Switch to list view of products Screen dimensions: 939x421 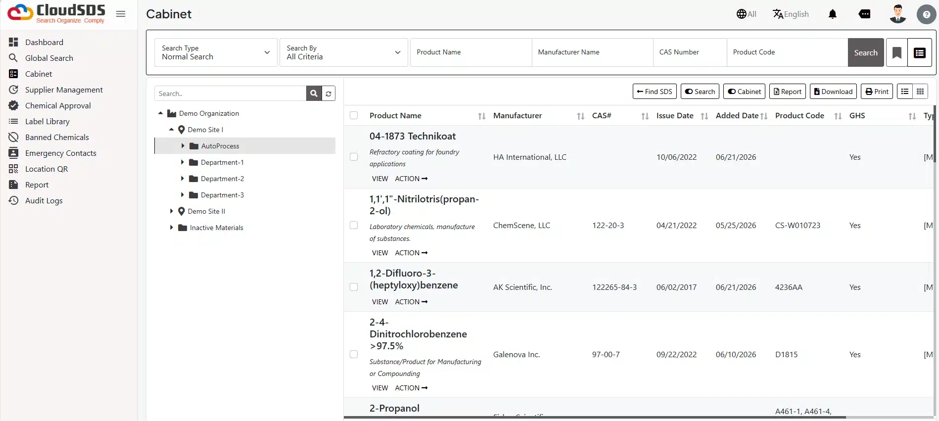(905, 92)
